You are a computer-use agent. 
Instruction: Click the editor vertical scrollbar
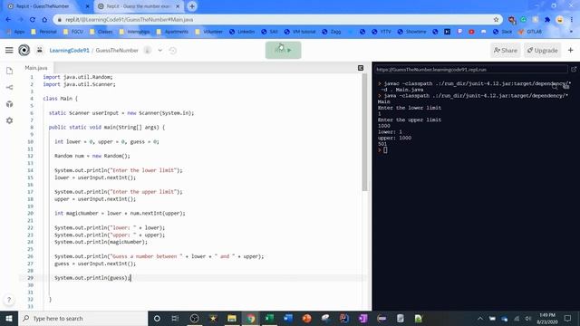(x=364, y=133)
